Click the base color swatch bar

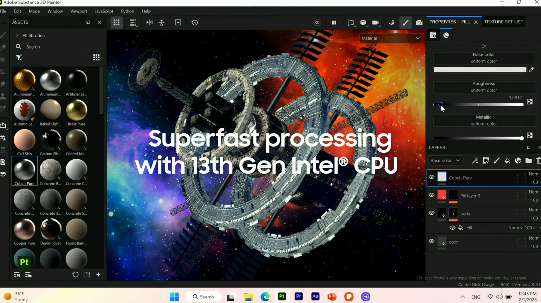[x=480, y=70]
